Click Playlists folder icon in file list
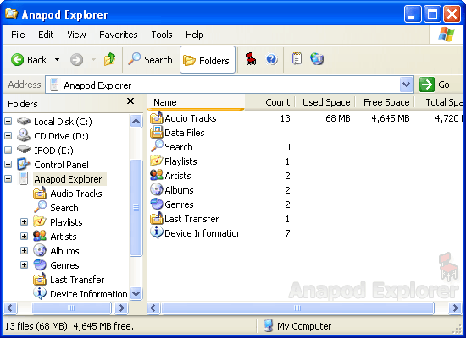 pyautogui.click(x=157, y=161)
